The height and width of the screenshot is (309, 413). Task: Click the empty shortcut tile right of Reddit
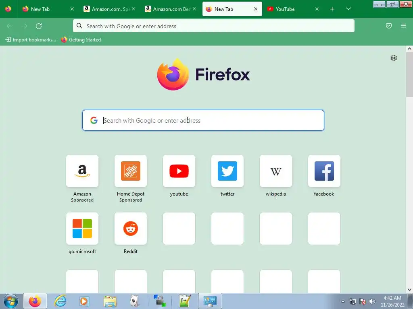pos(179,229)
